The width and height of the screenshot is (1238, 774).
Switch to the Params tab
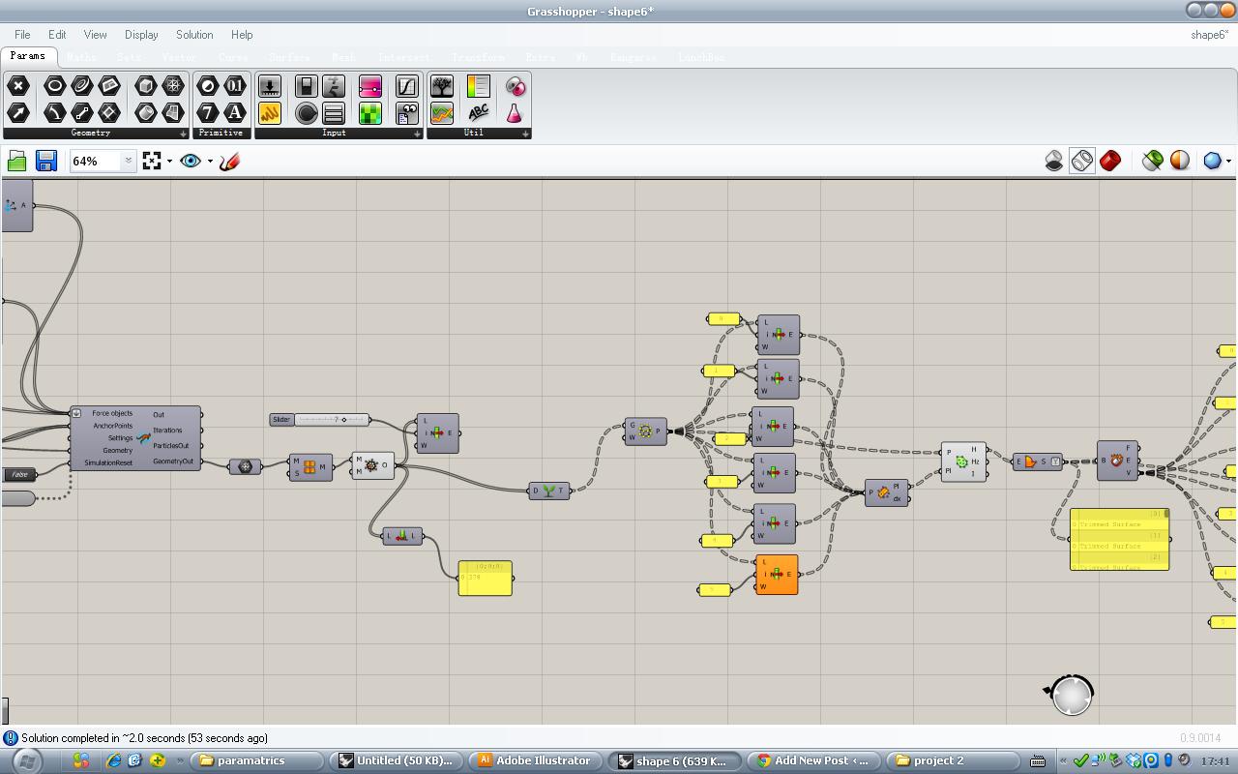coord(28,56)
